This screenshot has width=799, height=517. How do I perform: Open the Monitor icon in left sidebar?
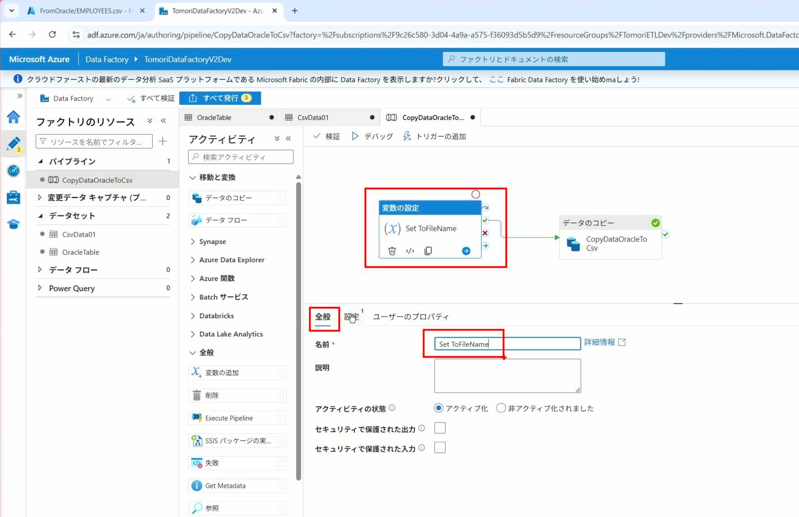(14, 171)
